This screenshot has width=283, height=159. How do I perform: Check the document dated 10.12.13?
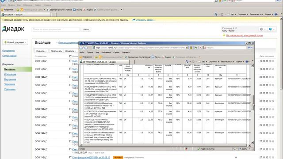[x=70, y=69]
